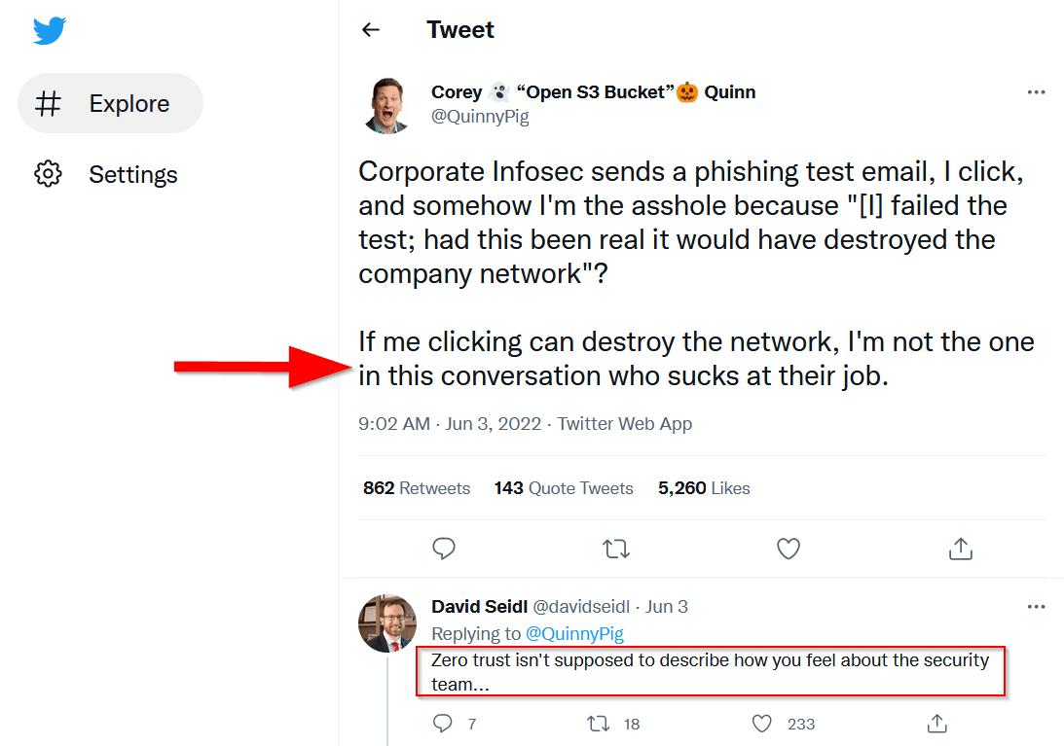Open more options on David Seidl's reply
1064x746 pixels.
pos(1036,606)
